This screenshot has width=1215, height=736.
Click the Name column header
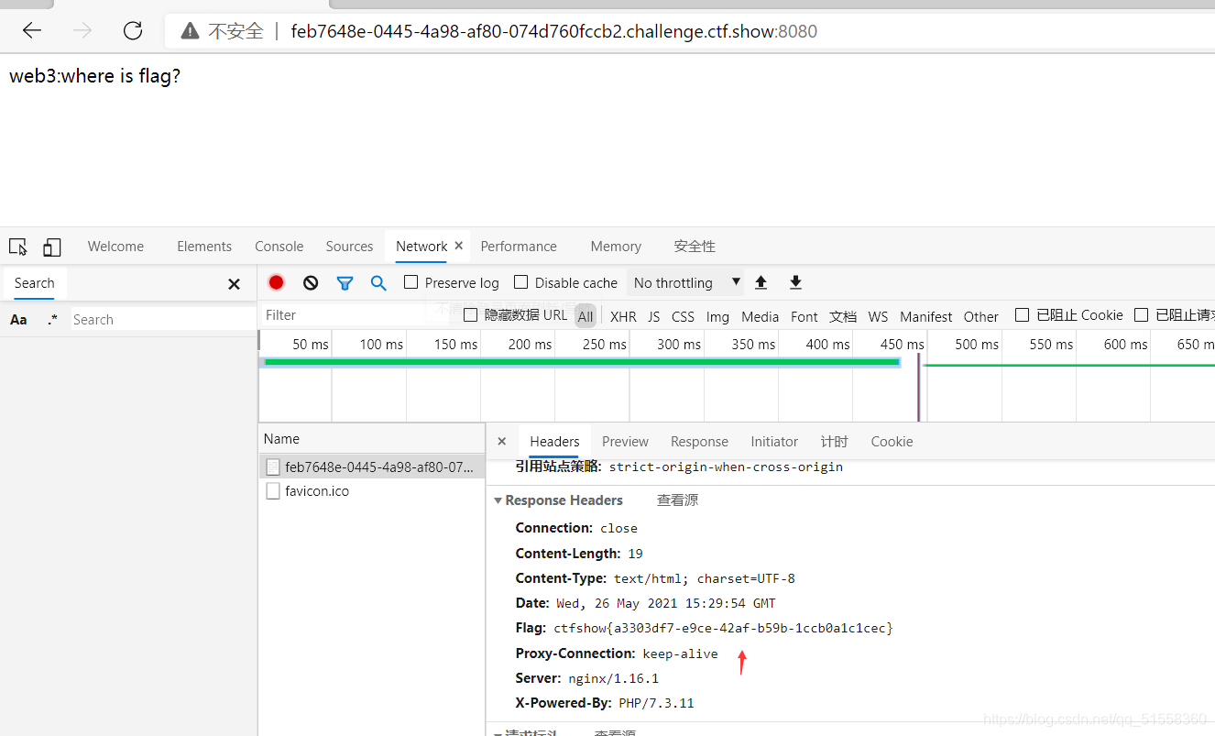pyautogui.click(x=371, y=439)
